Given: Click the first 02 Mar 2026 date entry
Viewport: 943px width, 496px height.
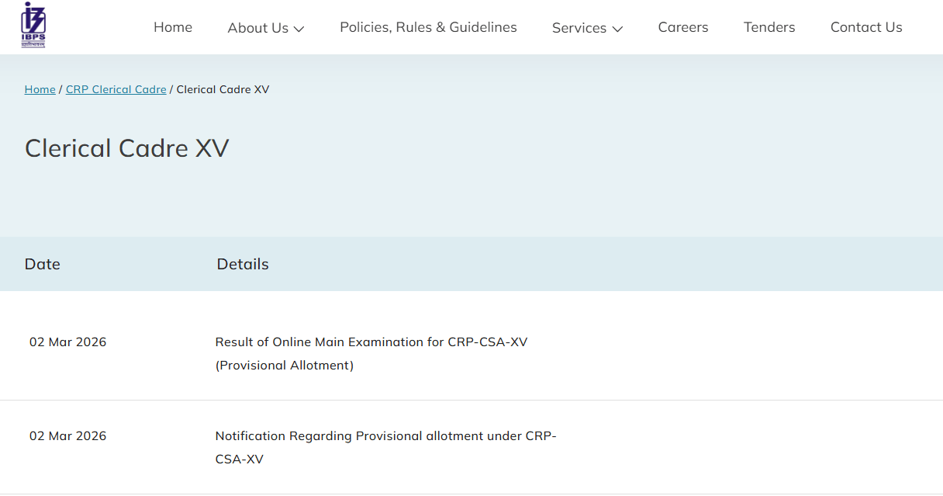Looking at the screenshot, I should (67, 342).
